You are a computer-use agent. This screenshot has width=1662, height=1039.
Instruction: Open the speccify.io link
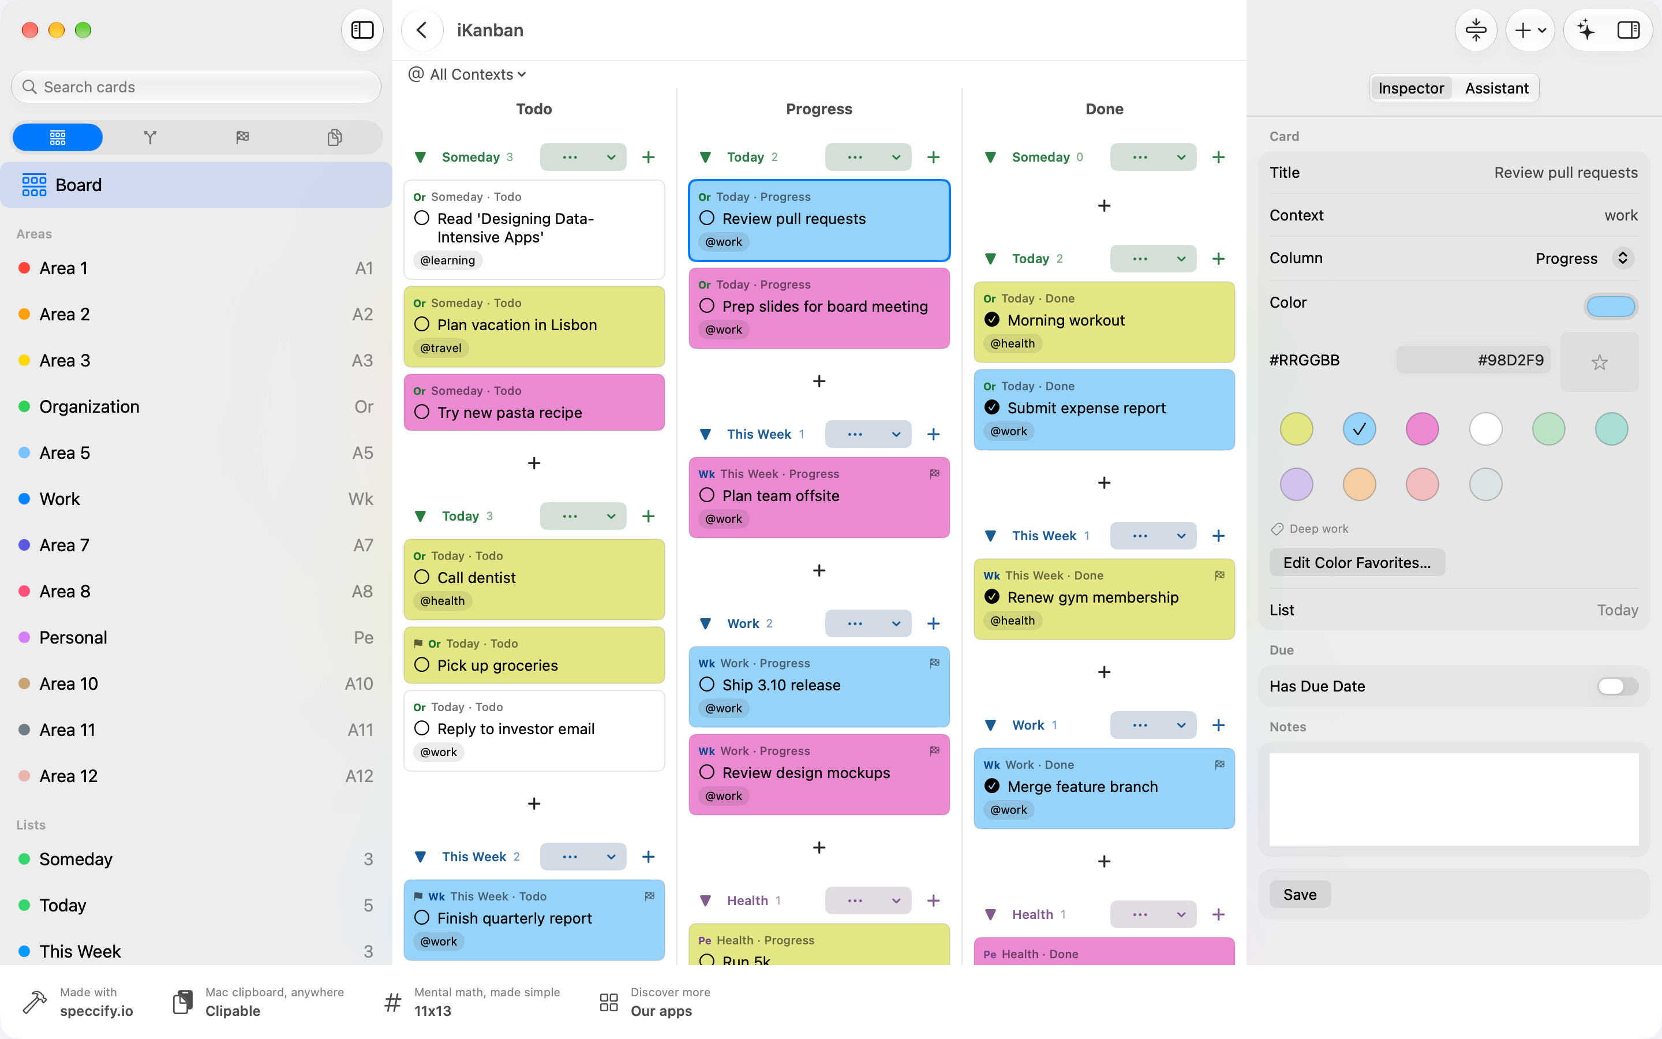[x=96, y=1011]
